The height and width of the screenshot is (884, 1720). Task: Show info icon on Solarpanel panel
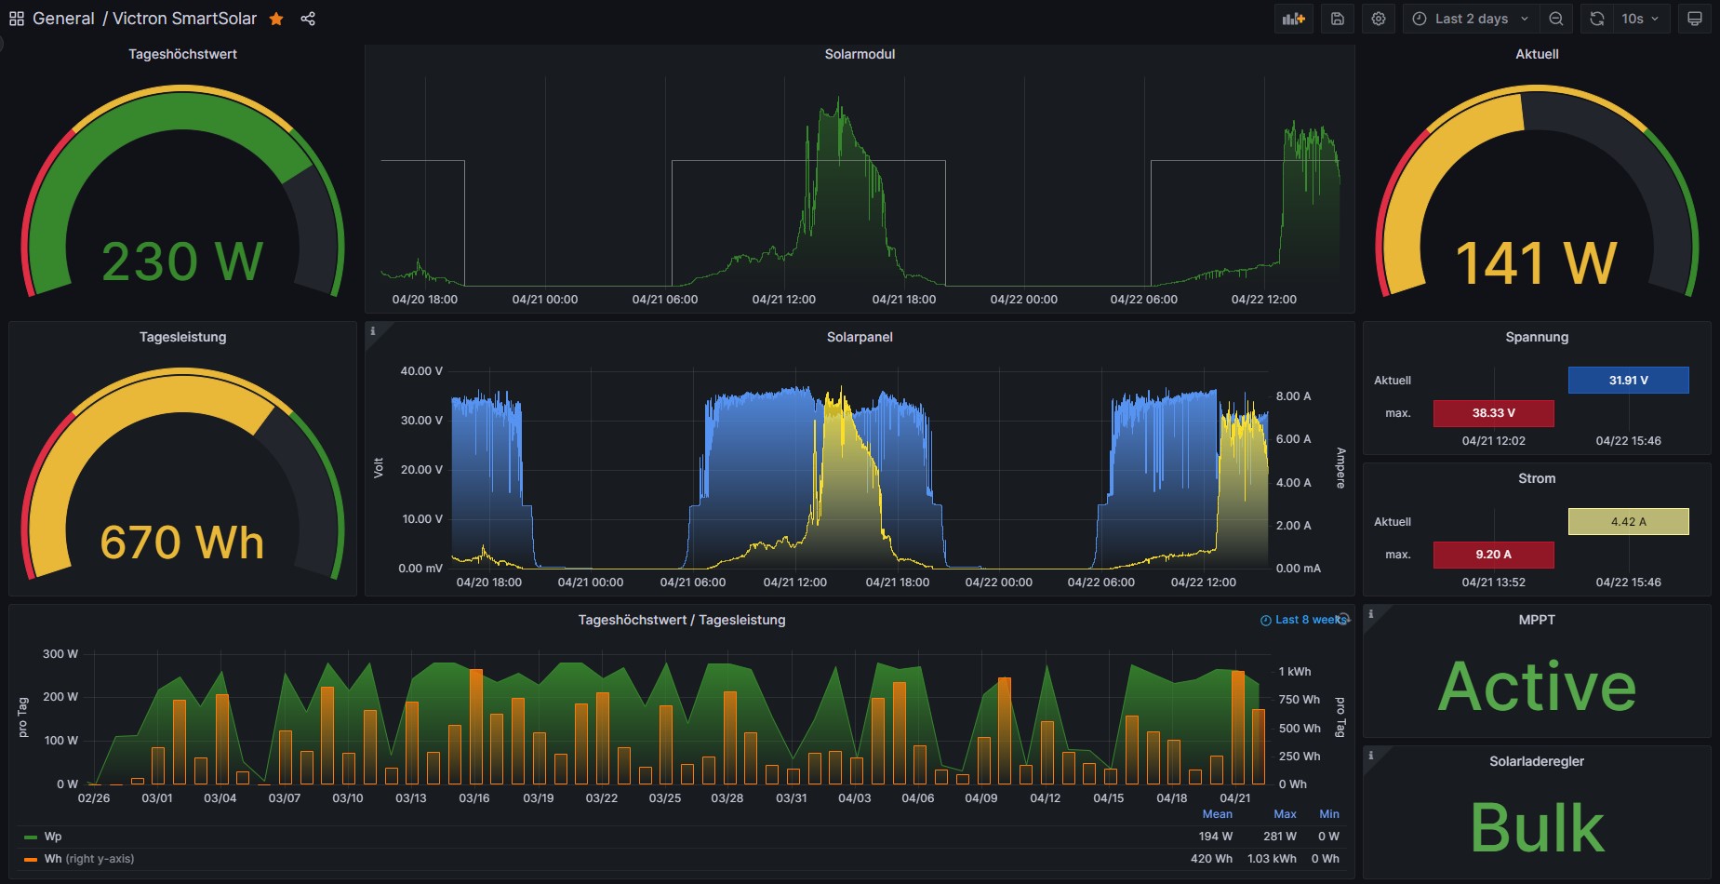[373, 330]
